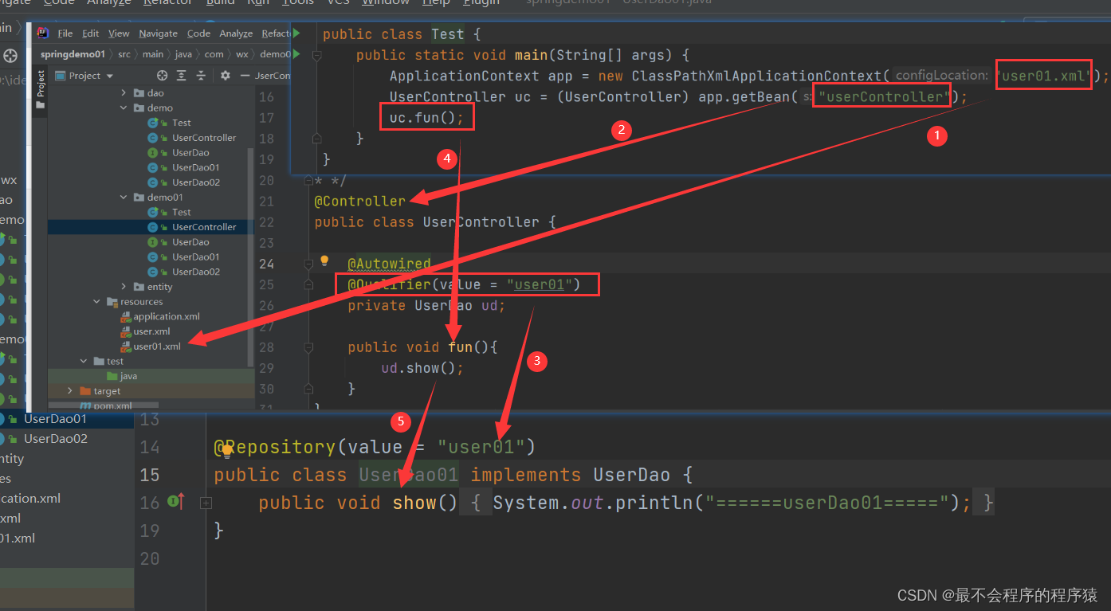The image size is (1111, 611).
Task: Click the lightbulb beside @Repository annotation
Action: tap(226, 451)
